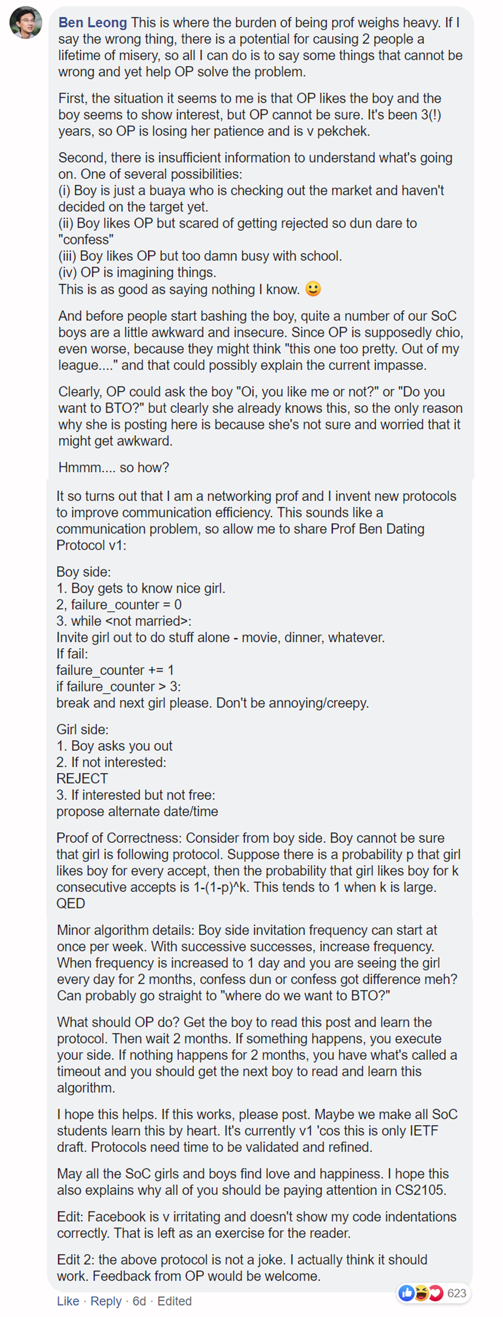Reply to Ben Leong's comment
The height and width of the screenshot is (1317, 503).
point(106,1301)
